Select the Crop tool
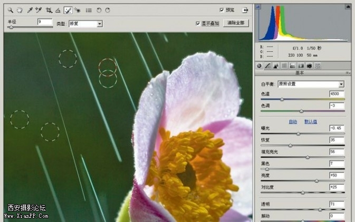 pos(49,9)
